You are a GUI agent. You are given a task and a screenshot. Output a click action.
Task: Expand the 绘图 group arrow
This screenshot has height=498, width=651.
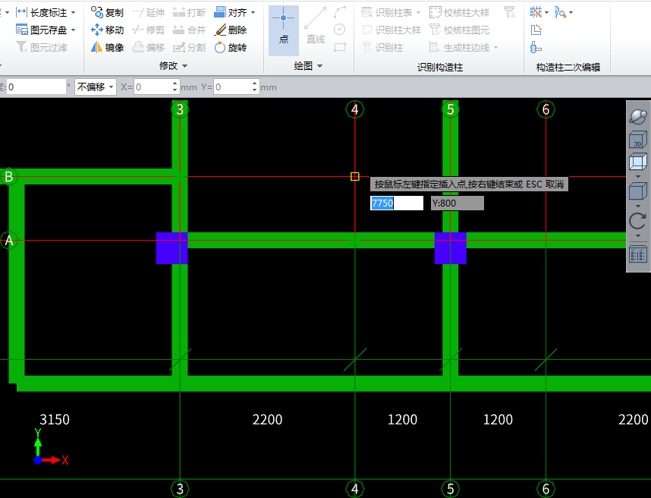(319, 66)
